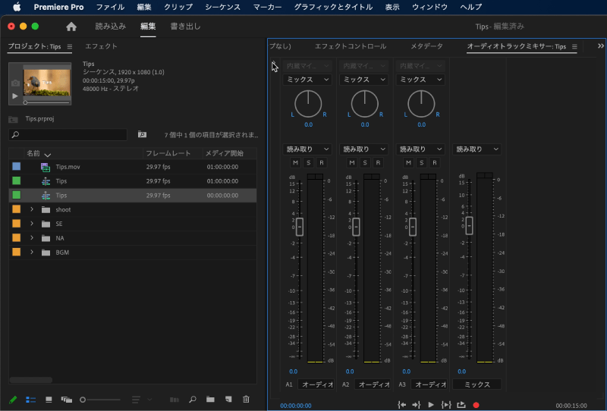The image size is (607, 411).
Task: Expand the SE bin
Action: point(32,224)
